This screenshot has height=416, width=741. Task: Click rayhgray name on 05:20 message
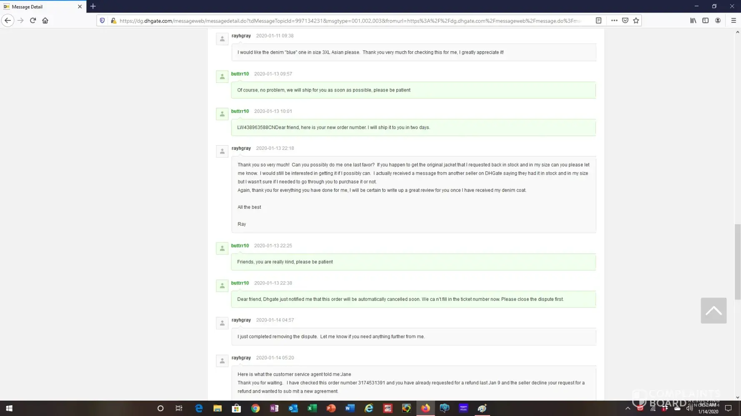tap(241, 358)
